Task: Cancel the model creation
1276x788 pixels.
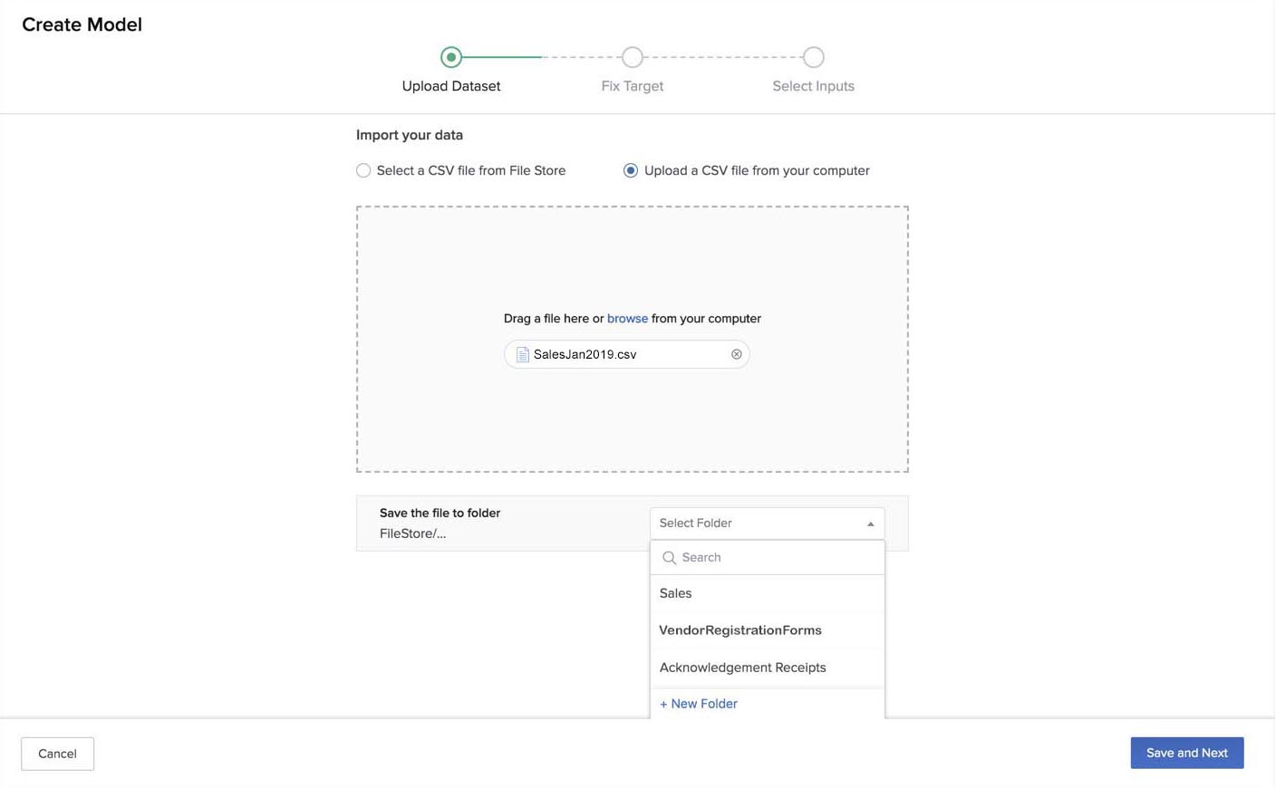Action: (57, 754)
